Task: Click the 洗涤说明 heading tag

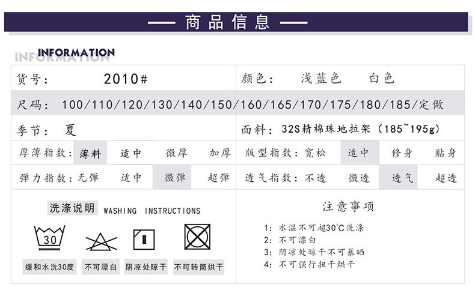Action: pos(72,208)
